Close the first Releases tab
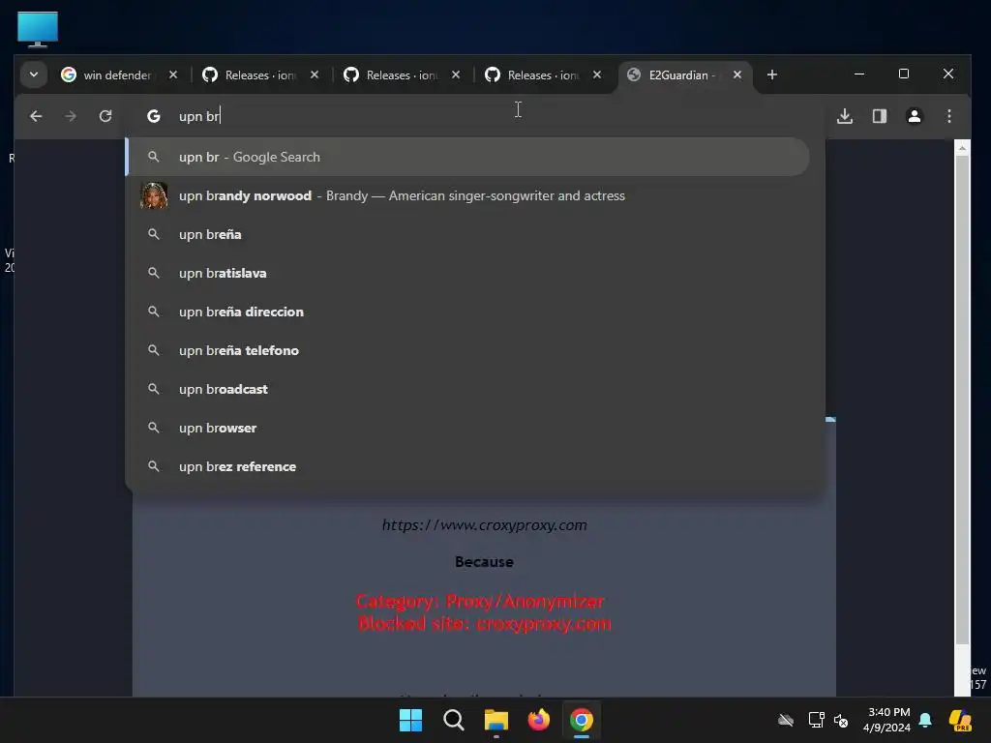The image size is (991, 743). tap(315, 74)
